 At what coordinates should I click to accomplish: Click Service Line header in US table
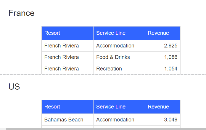[x=111, y=107]
